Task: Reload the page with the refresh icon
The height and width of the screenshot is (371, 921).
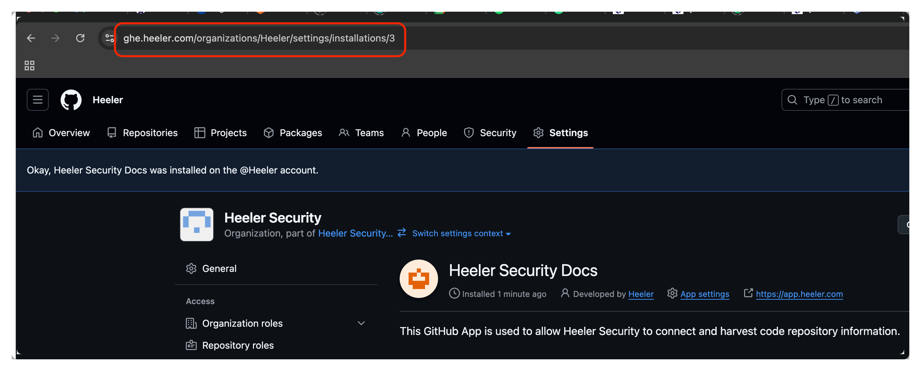Action: 80,38
